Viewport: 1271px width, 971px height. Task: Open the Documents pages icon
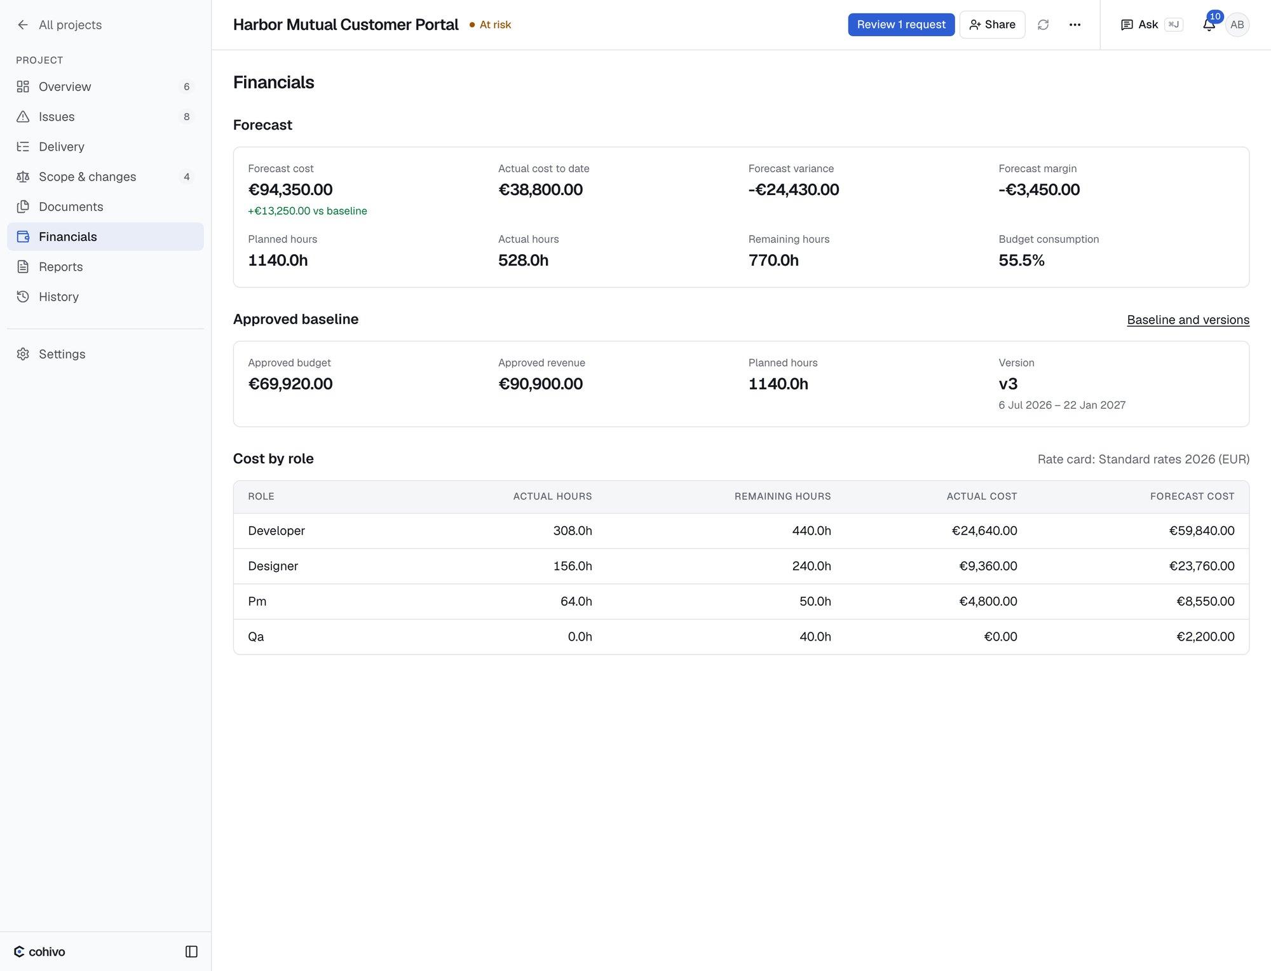point(23,207)
